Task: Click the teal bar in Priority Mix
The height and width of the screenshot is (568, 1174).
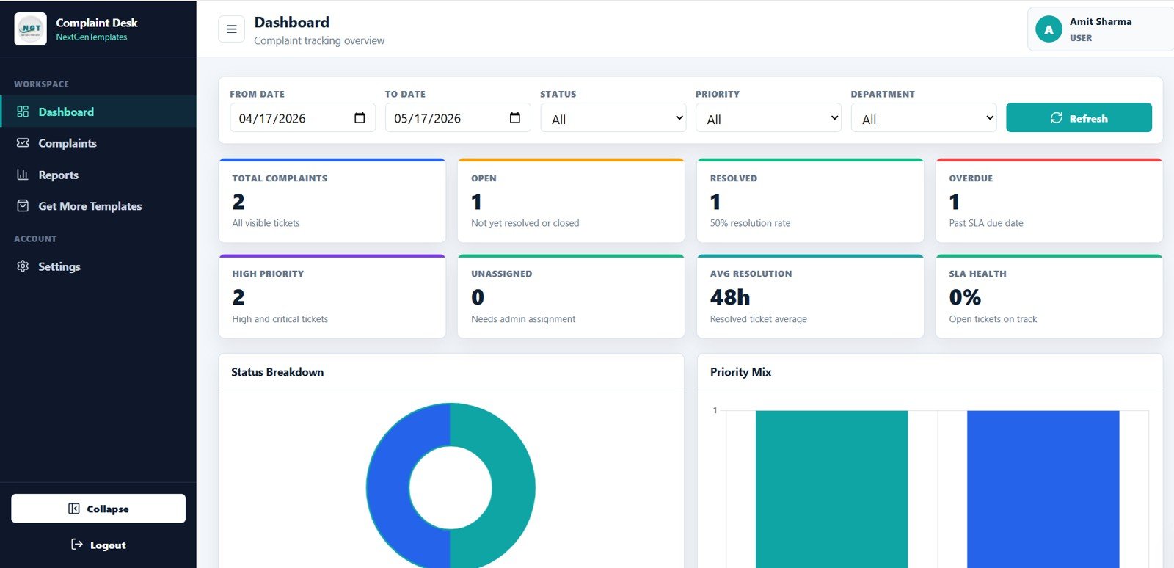Action: [832, 489]
